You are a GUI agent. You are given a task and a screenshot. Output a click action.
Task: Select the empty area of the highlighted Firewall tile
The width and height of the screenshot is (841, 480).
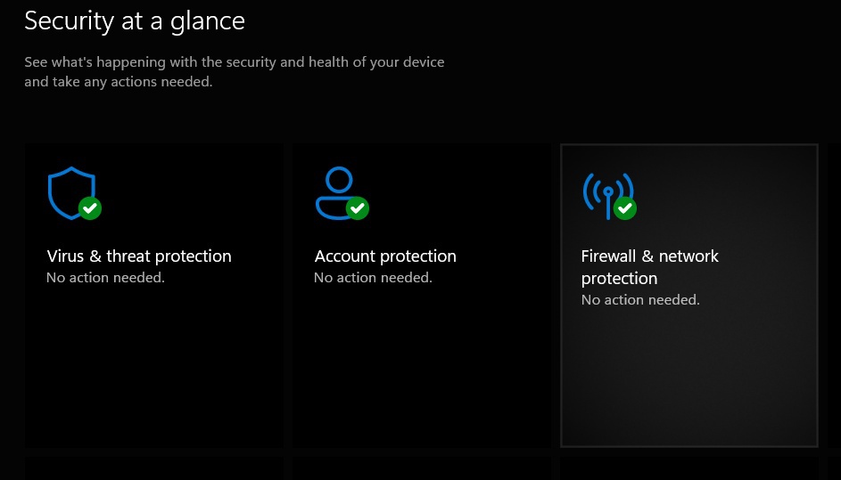point(688,383)
